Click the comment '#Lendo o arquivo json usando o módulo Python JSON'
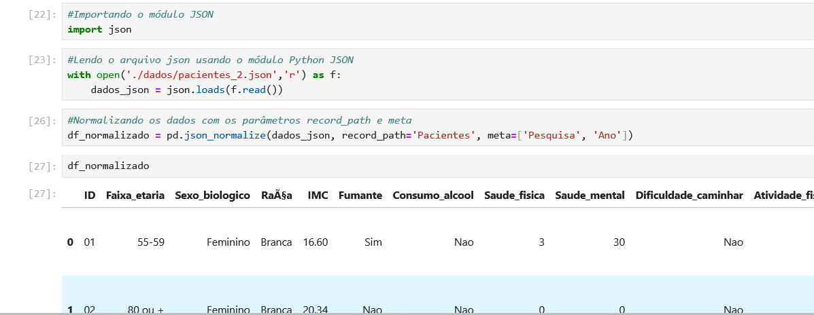The height and width of the screenshot is (315, 814). click(x=210, y=60)
